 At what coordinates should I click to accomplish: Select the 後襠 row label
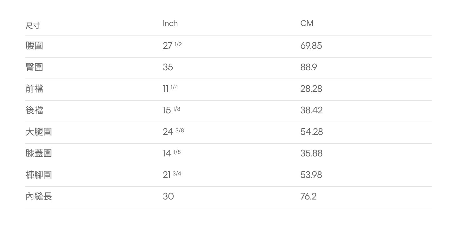34,110
